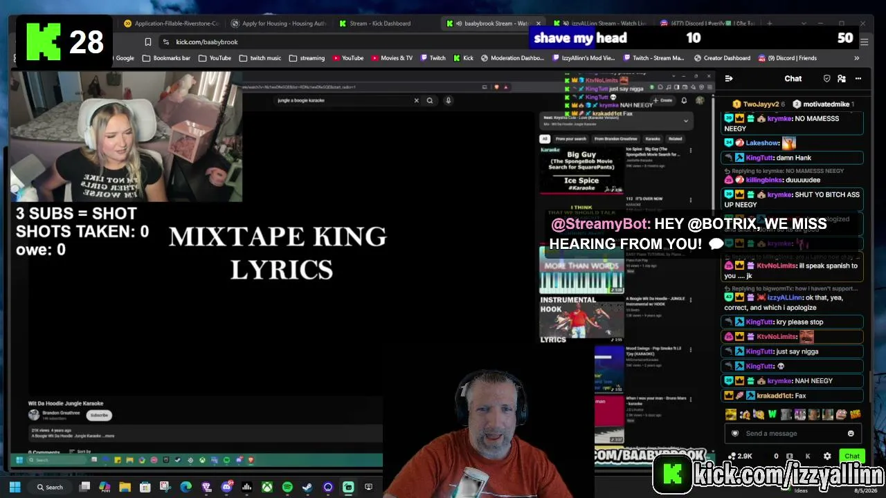The width and height of the screenshot is (886, 498).
Task: Select the green W emote
Action: [x=772, y=415]
